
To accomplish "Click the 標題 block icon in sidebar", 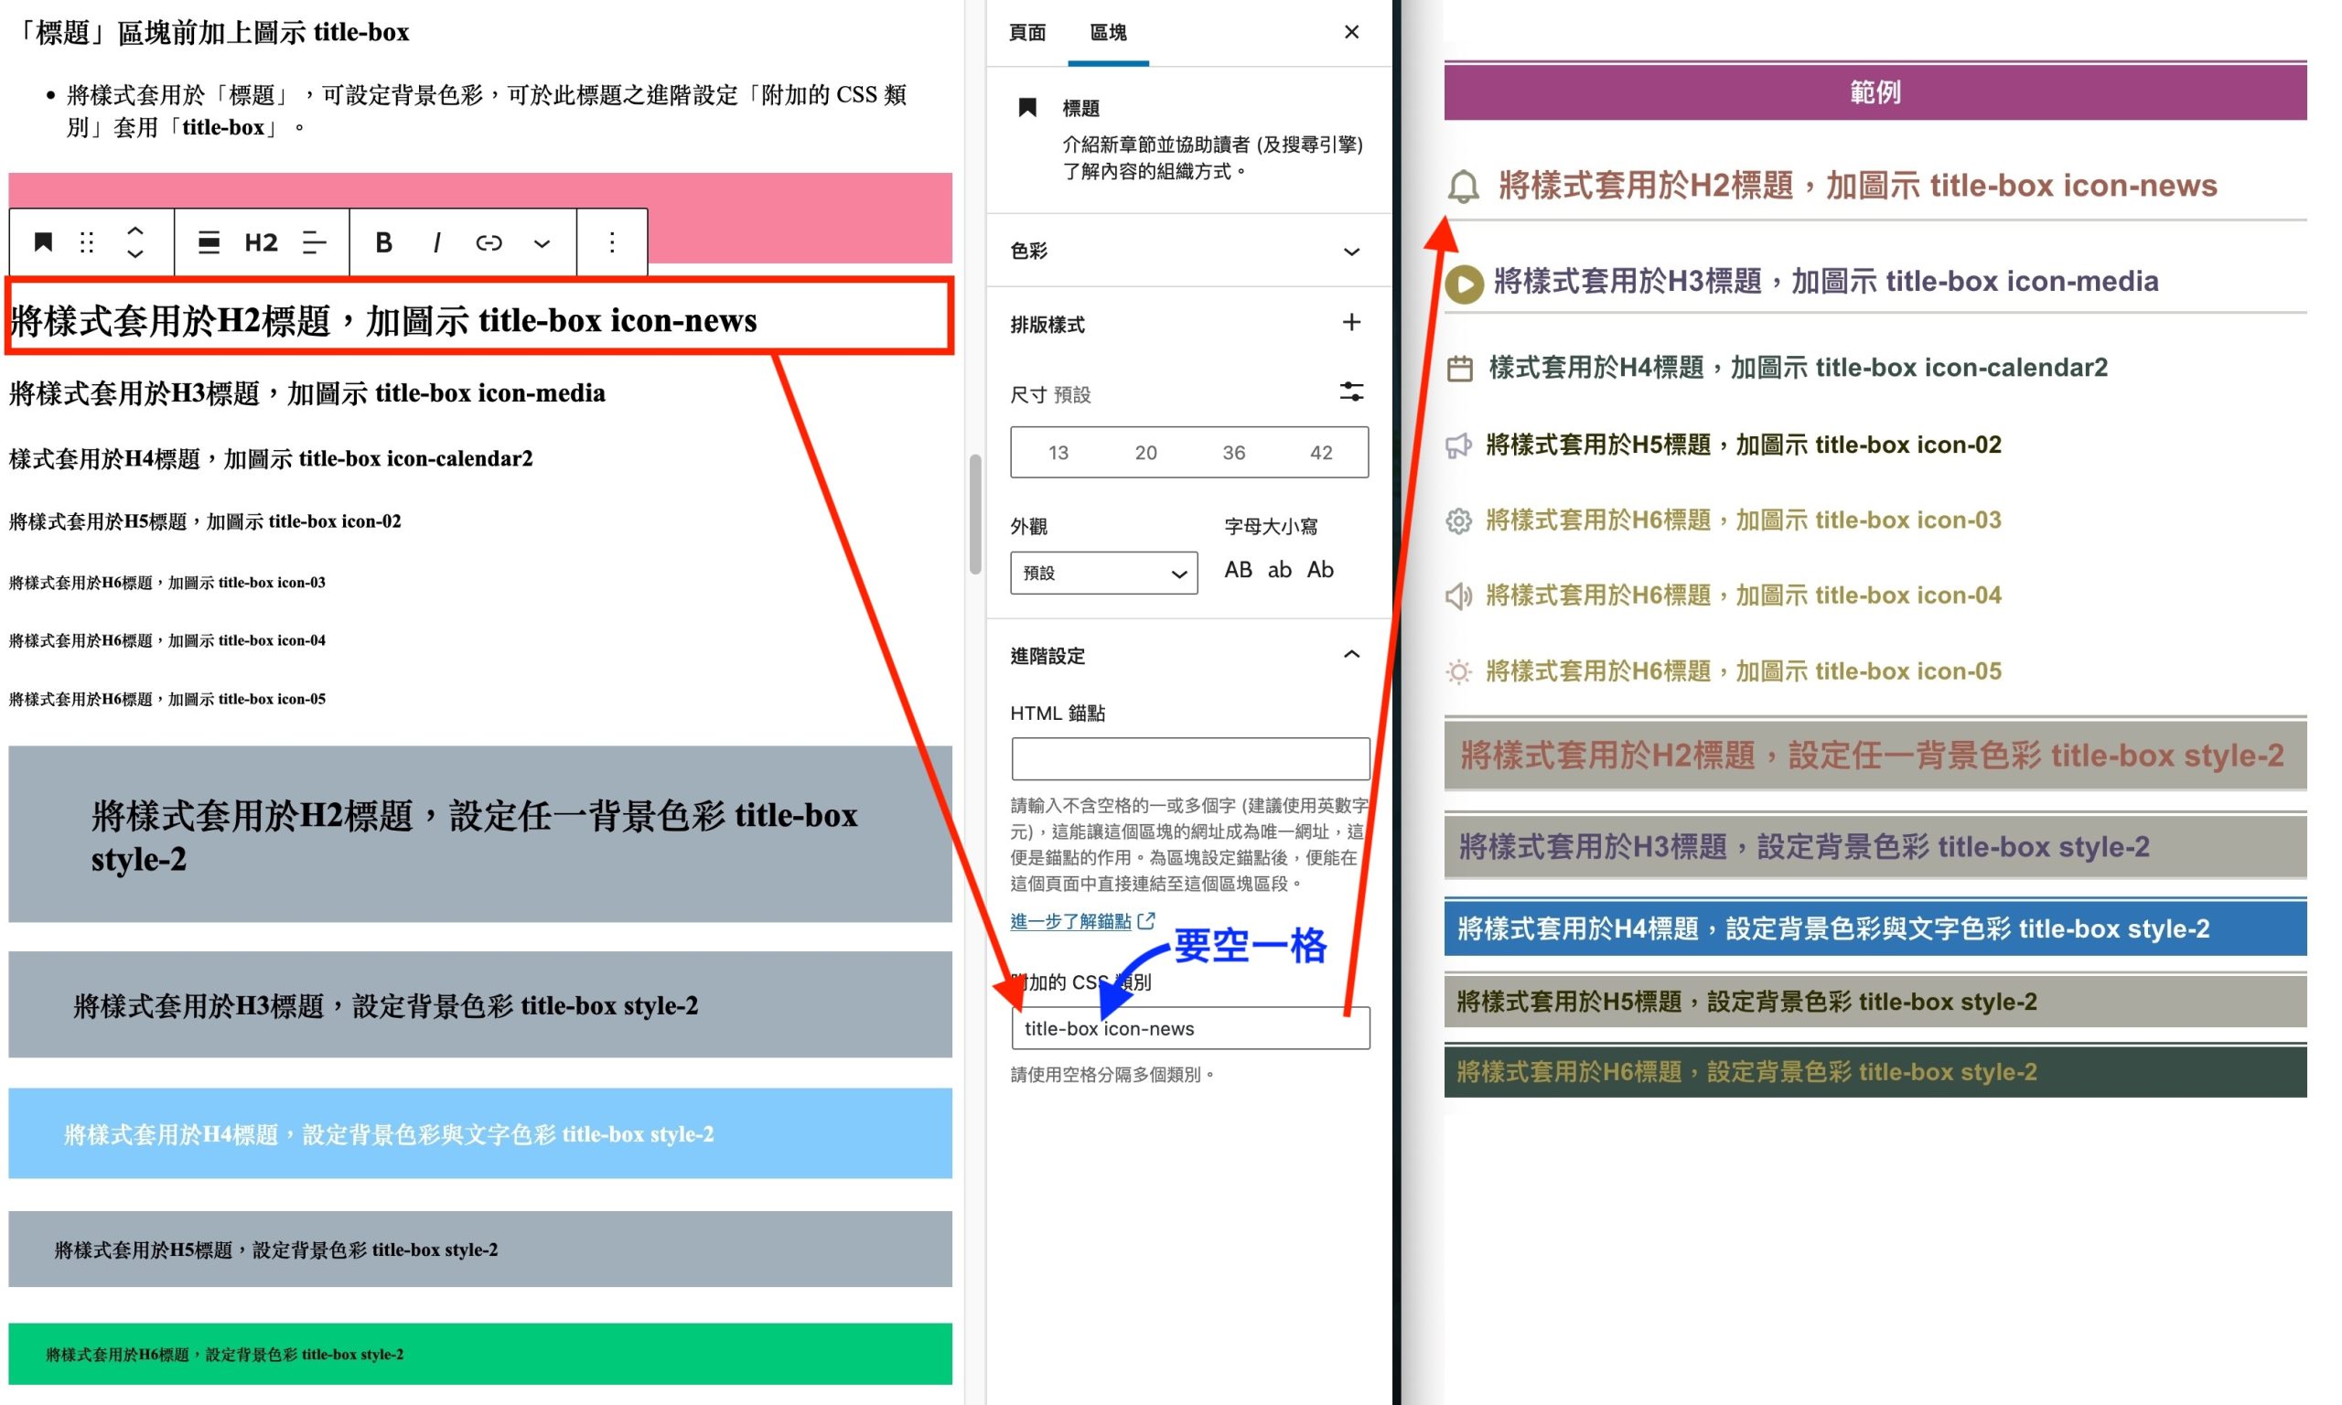I will coord(1027,108).
